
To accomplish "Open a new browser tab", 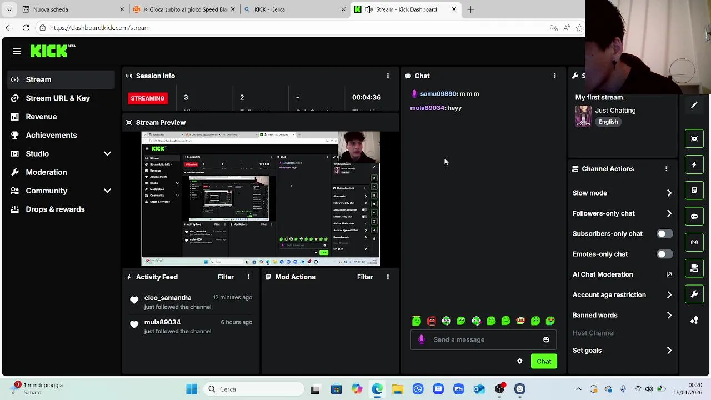I will click(x=470, y=9).
